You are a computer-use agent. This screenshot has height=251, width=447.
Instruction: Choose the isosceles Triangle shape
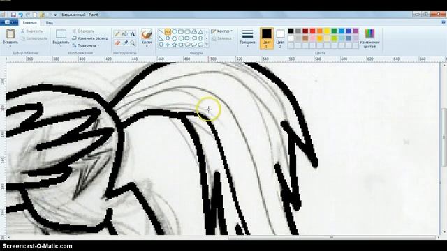[200, 32]
